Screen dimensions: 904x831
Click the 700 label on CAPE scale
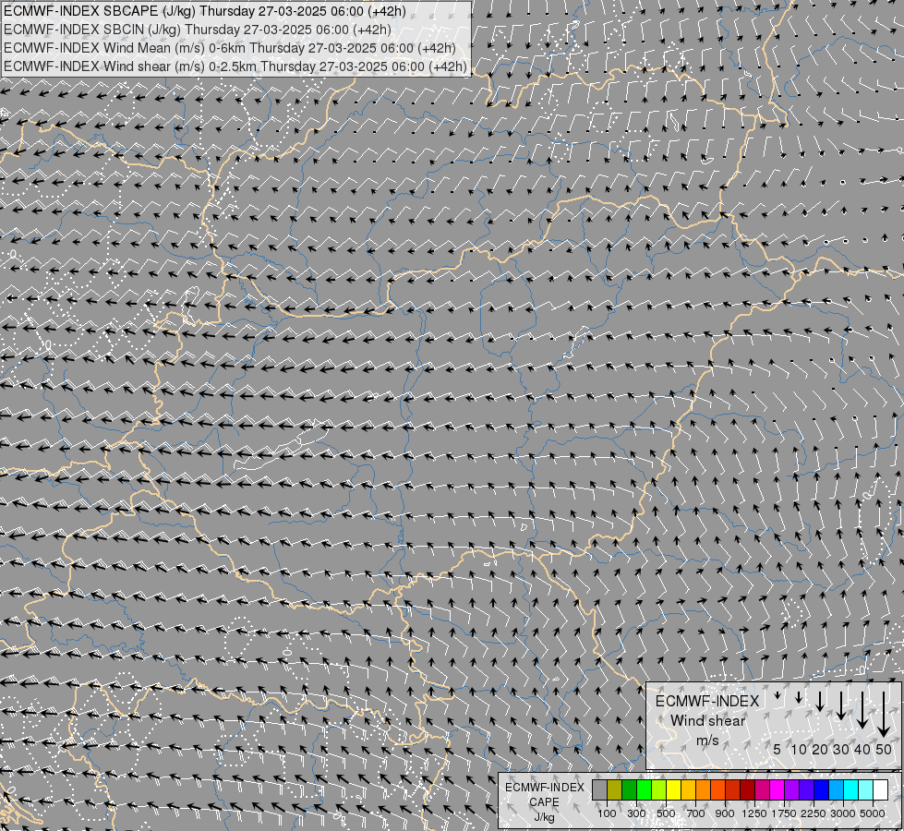tap(696, 813)
